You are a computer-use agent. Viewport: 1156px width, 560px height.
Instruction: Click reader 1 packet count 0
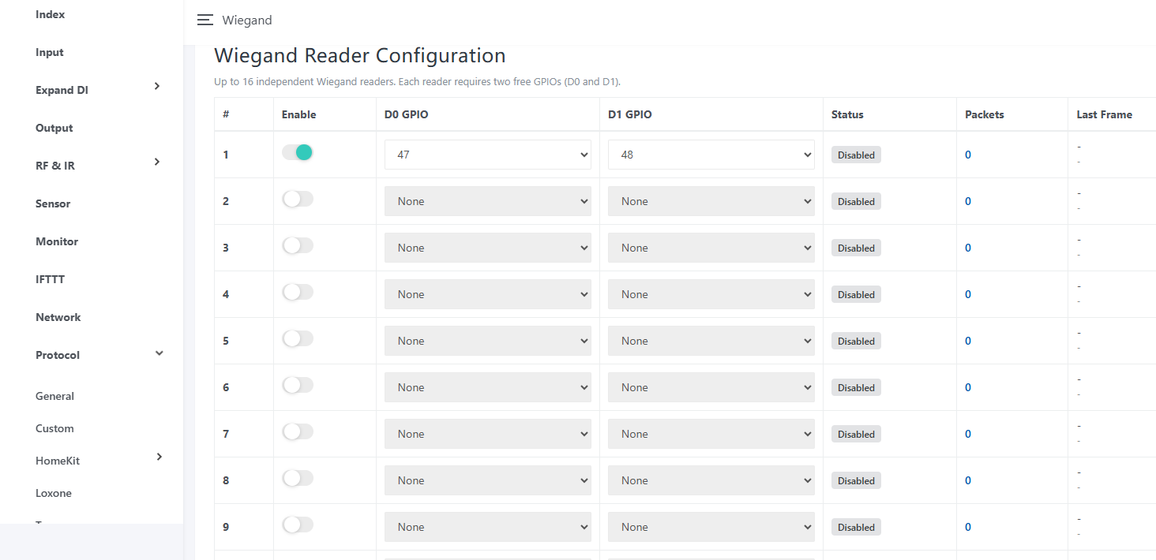[968, 155]
